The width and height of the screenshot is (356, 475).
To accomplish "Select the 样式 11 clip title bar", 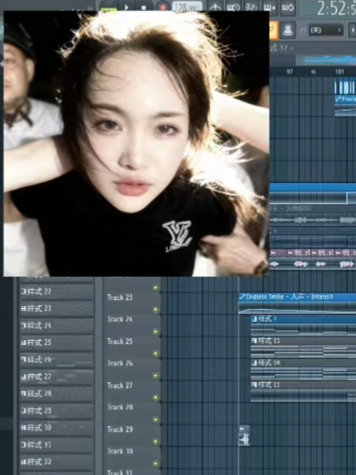I will (303, 341).
